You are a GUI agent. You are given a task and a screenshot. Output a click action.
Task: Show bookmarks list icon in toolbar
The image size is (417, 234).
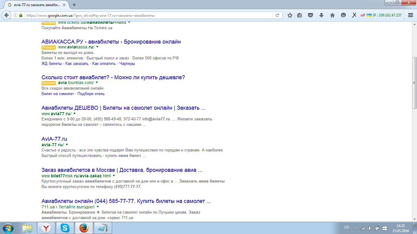coord(299,15)
